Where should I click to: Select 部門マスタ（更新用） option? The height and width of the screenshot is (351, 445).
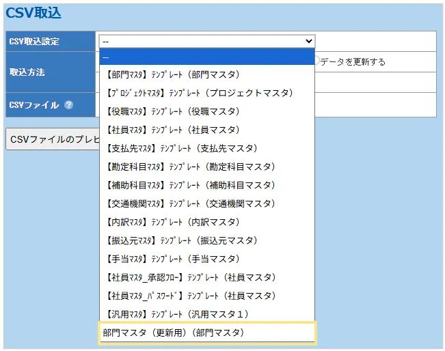[x=206, y=333]
